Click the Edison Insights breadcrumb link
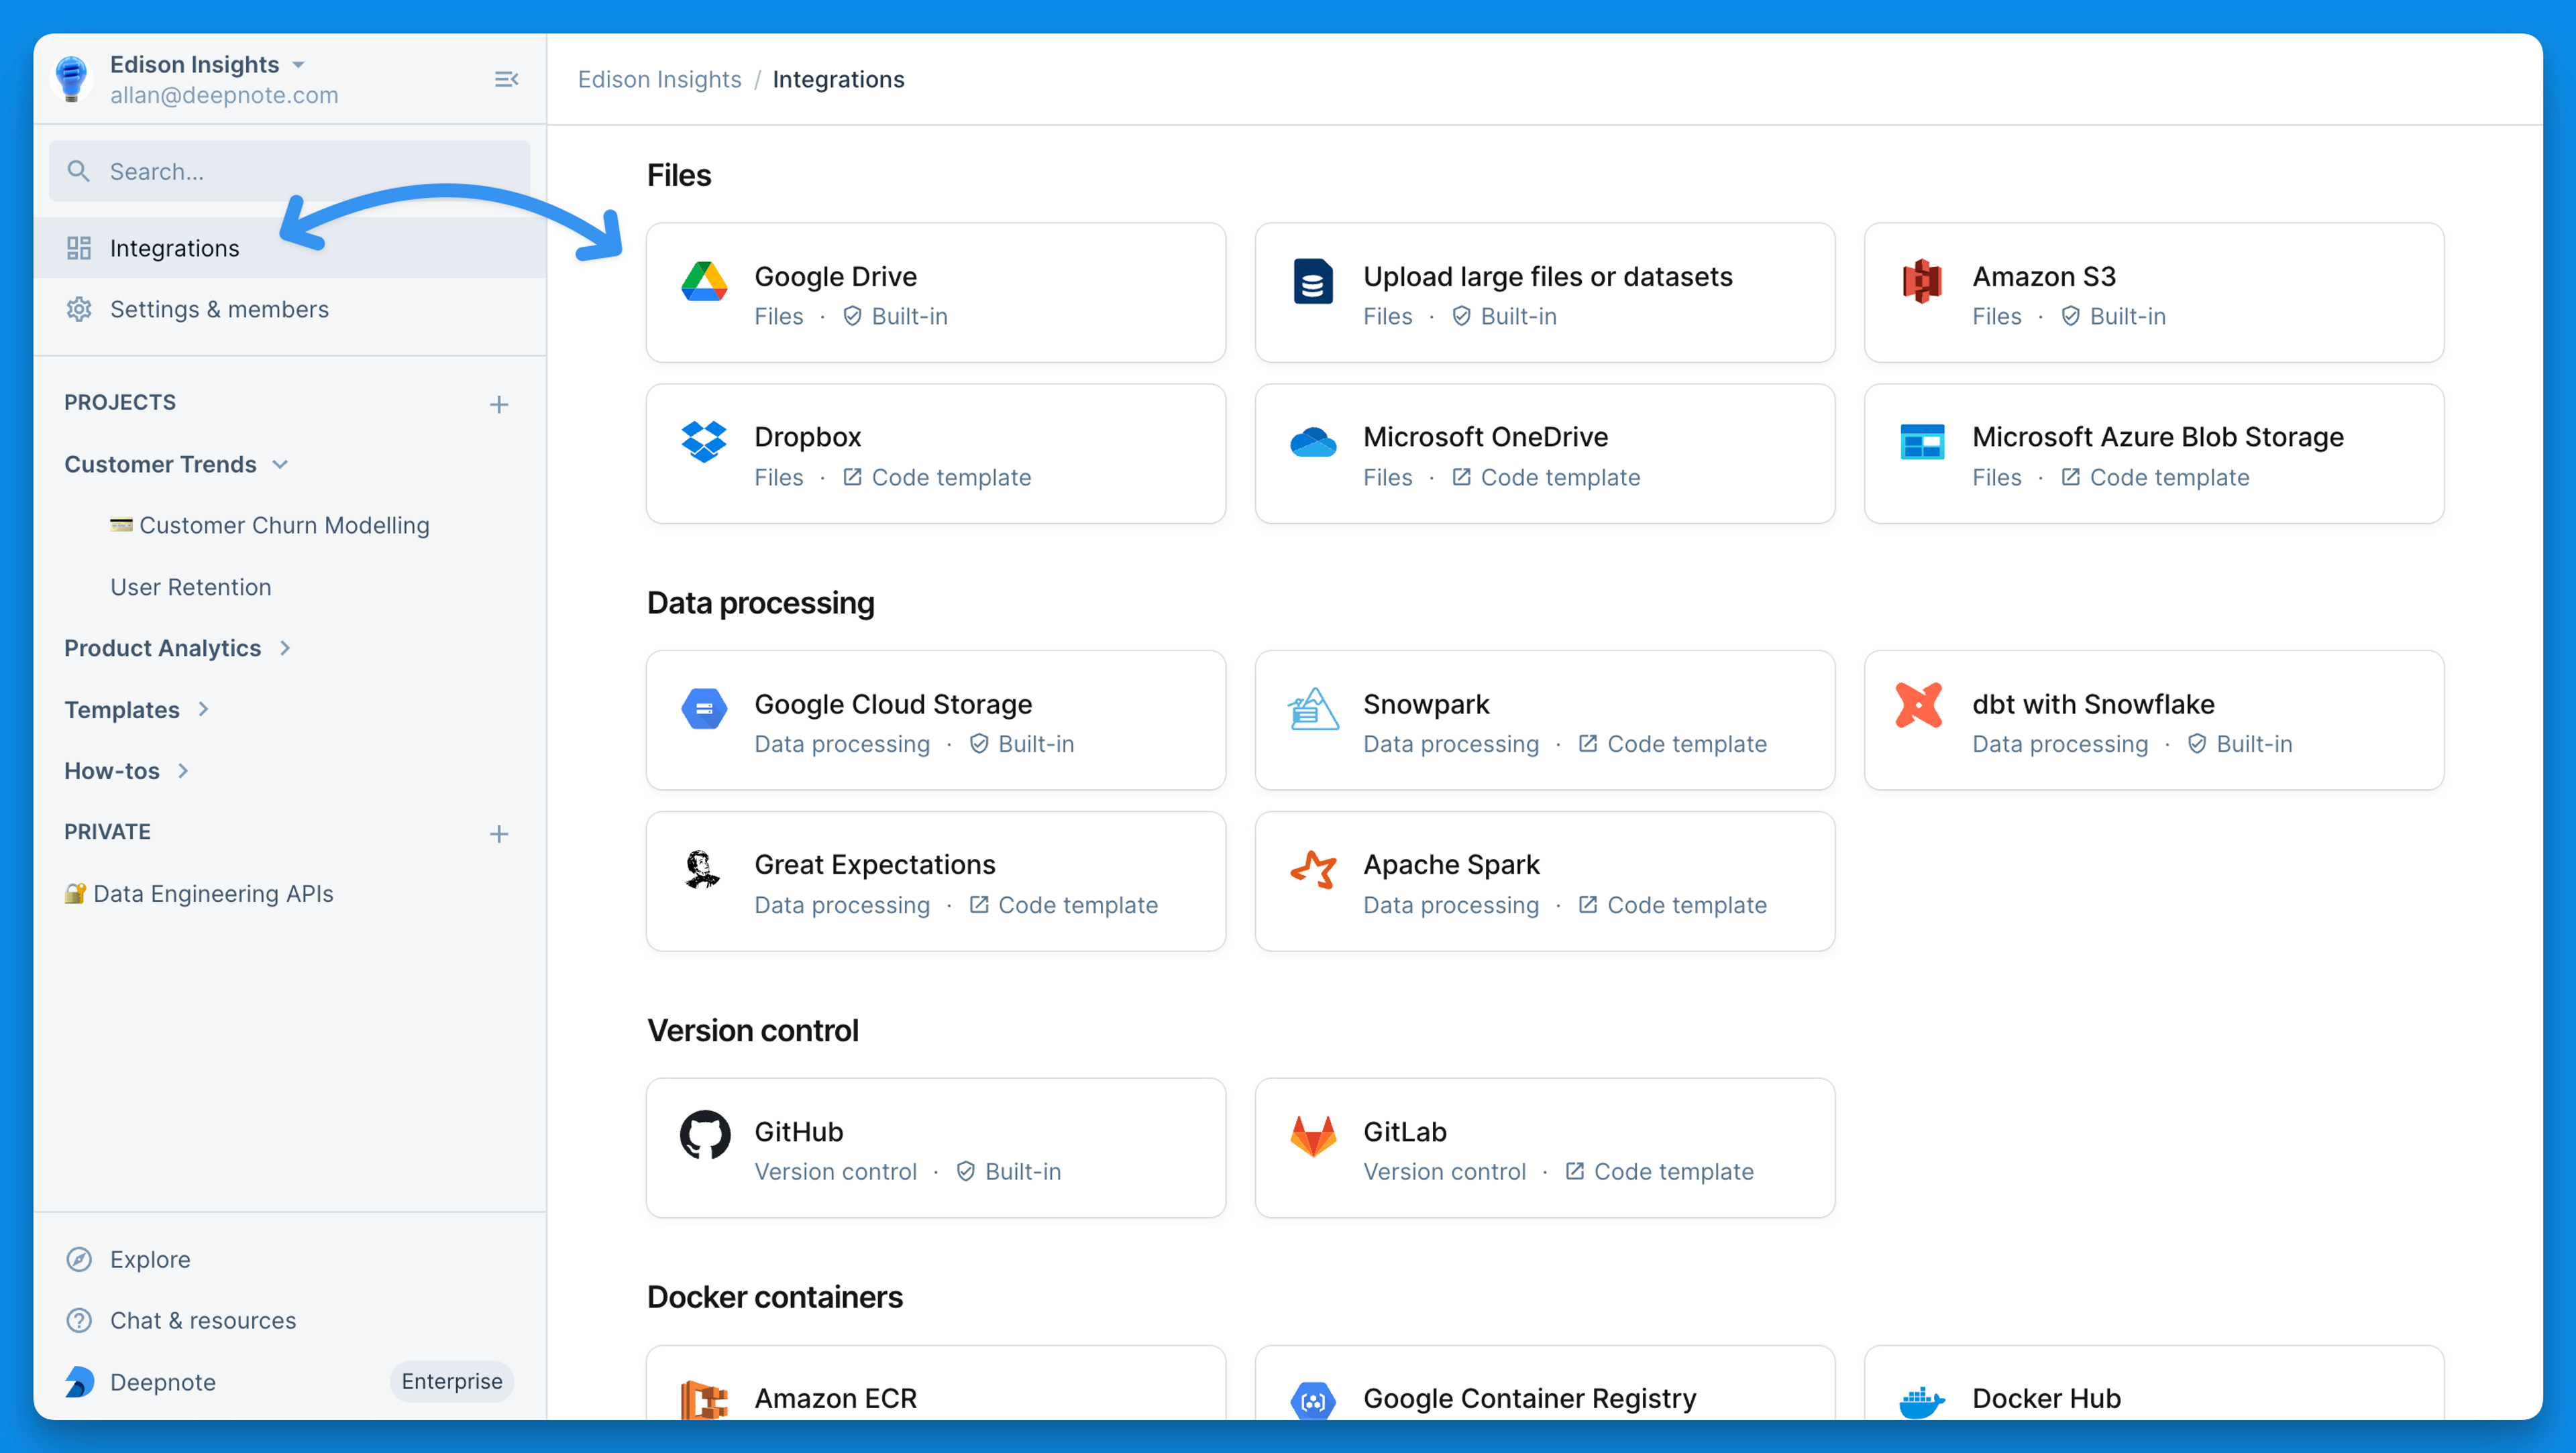Viewport: 2576px width, 1453px height. (x=659, y=79)
